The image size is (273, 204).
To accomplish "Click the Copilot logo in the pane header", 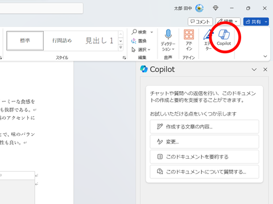I will (x=144, y=69).
